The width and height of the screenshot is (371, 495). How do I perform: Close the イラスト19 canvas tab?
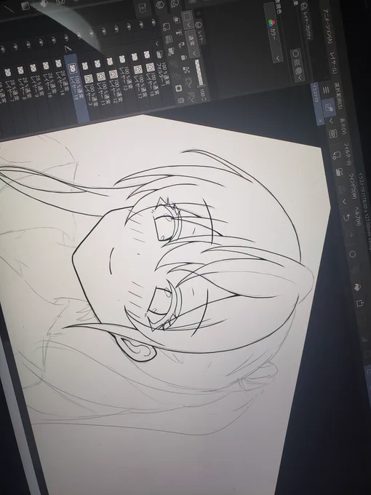321,121
